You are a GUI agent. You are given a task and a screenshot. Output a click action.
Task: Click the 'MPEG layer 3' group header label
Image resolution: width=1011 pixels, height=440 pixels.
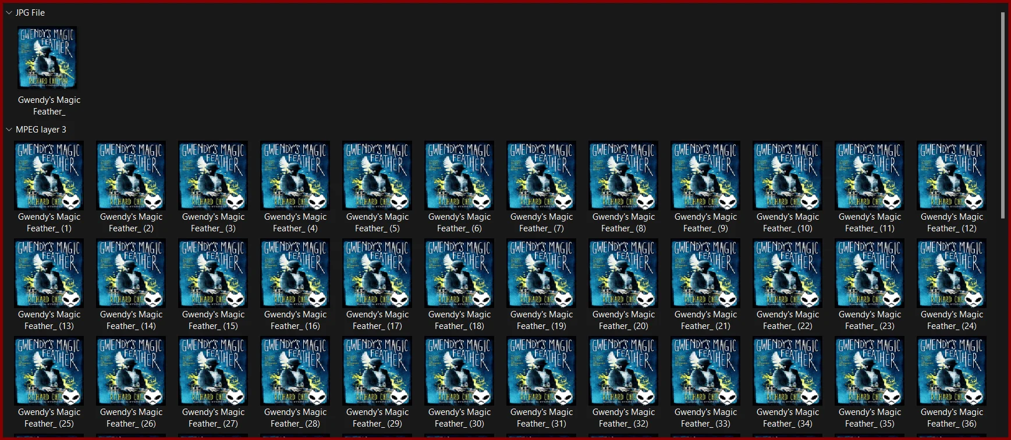41,129
